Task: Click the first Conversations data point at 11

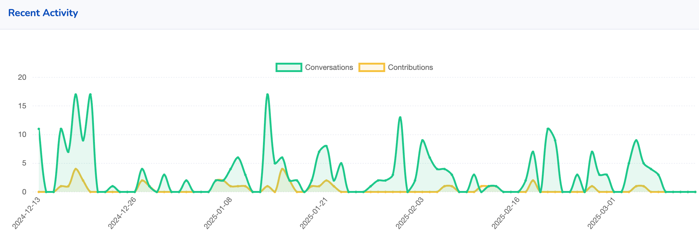Action: tap(39, 129)
